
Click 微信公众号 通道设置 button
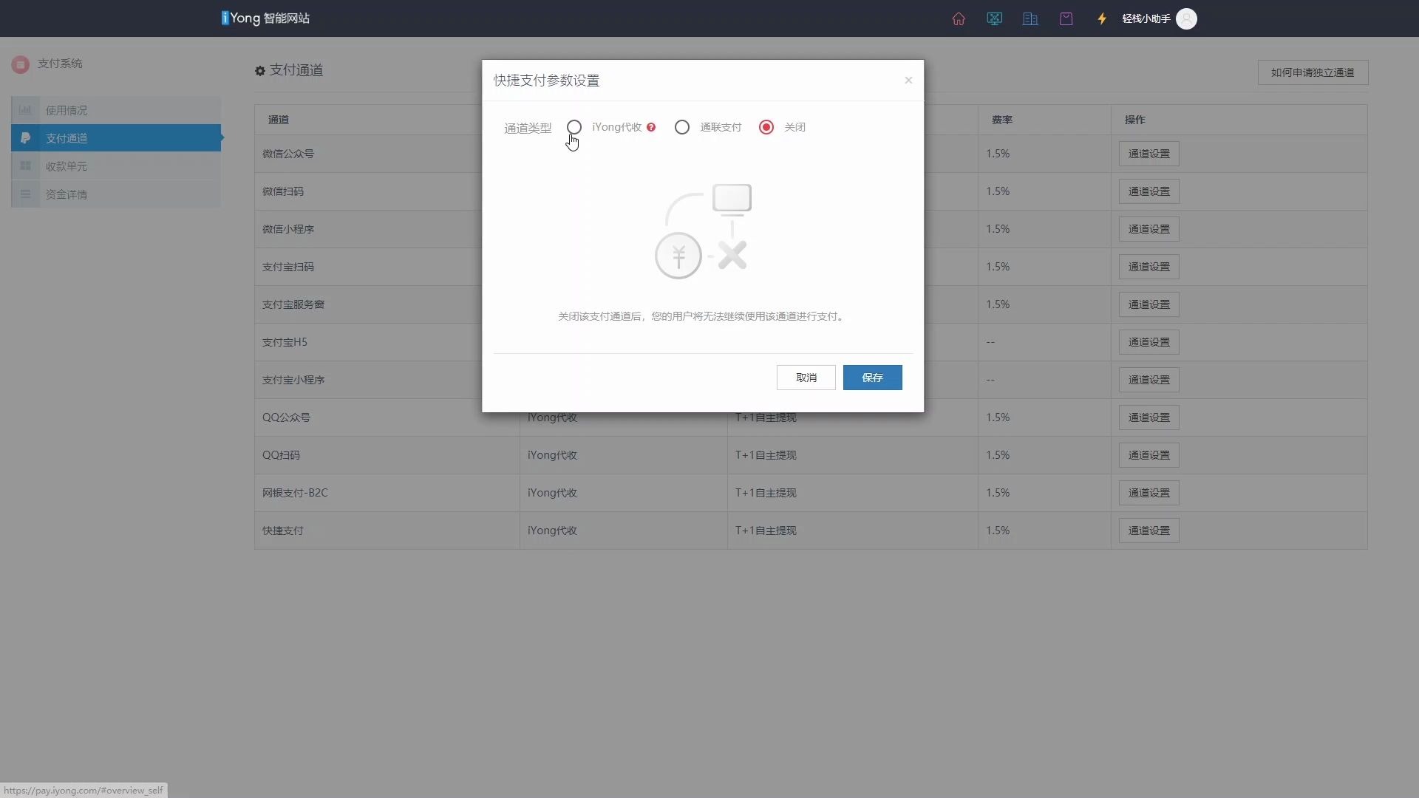coord(1149,153)
